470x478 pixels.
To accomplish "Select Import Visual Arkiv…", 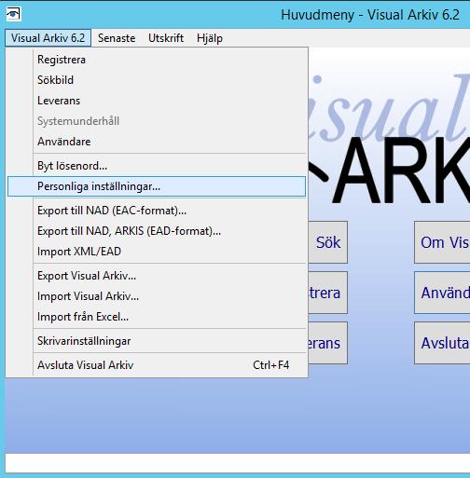I will (x=157, y=296).
